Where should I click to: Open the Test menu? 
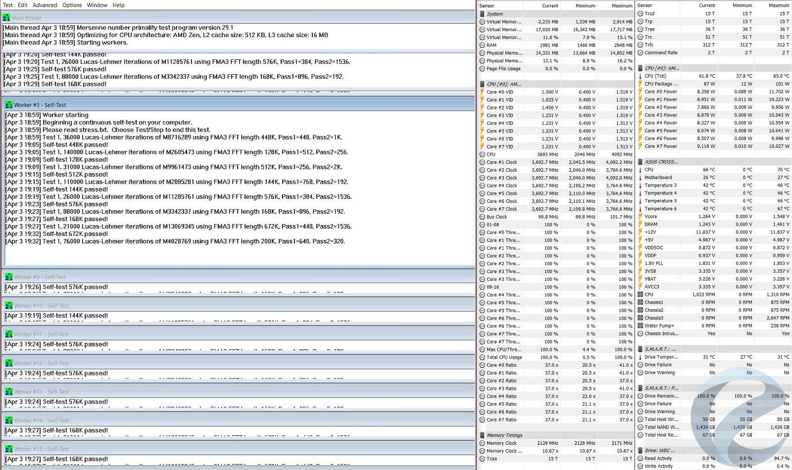pos(8,5)
